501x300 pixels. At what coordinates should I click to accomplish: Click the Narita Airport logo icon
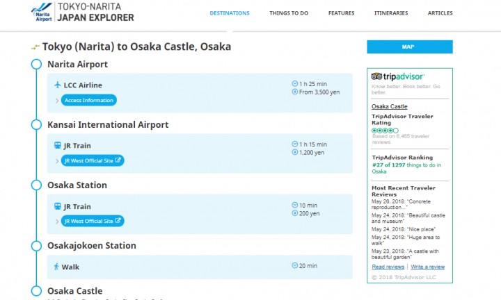(x=42, y=12)
